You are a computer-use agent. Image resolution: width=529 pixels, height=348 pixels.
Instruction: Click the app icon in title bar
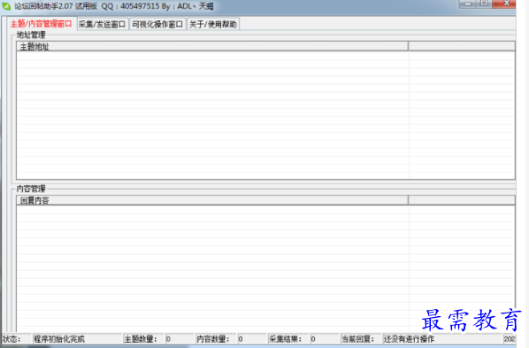coord(6,6)
